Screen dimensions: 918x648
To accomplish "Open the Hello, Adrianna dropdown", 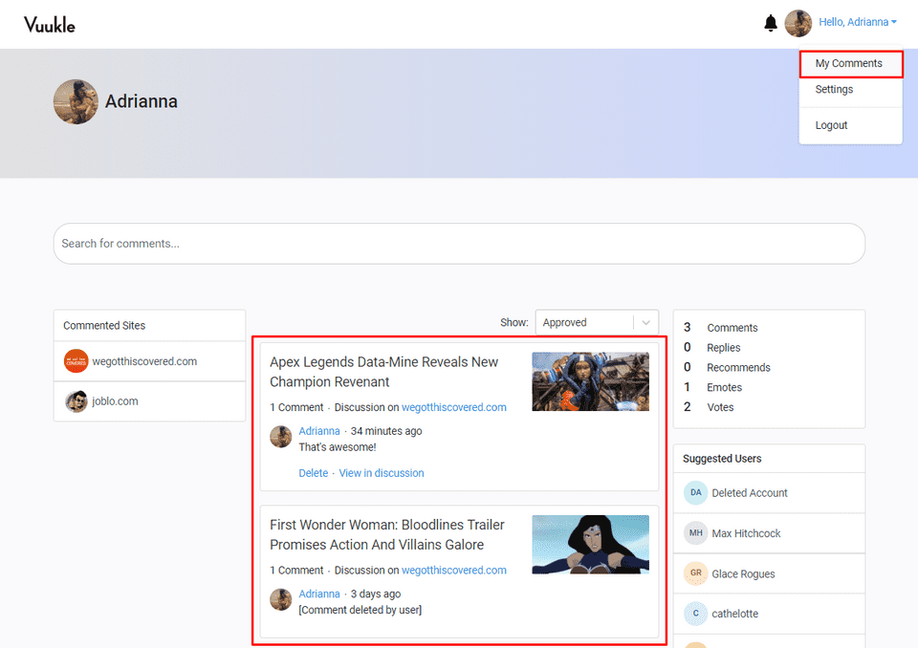I will (x=857, y=23).
